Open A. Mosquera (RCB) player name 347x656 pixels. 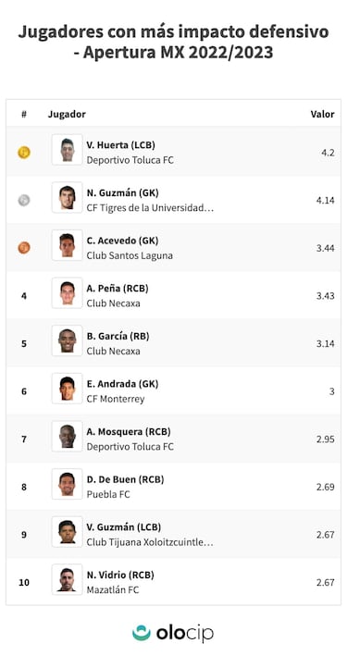(x=129, y=432)
